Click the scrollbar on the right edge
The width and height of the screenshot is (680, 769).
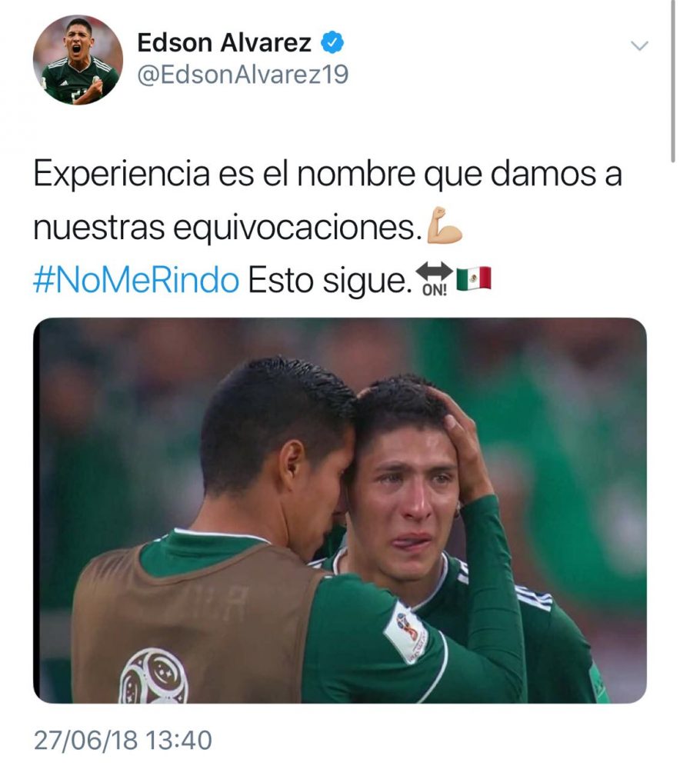click(672, 81)
